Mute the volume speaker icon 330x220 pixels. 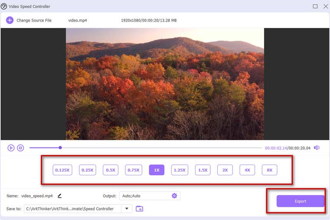(x=316, y=148)
